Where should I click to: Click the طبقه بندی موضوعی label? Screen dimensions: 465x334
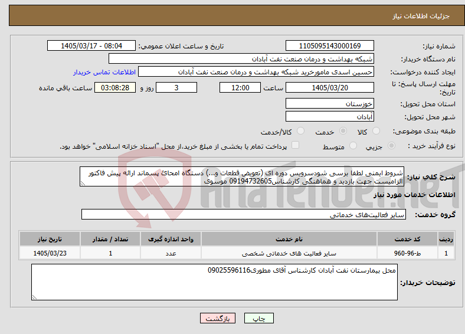[x=424, y=131]
